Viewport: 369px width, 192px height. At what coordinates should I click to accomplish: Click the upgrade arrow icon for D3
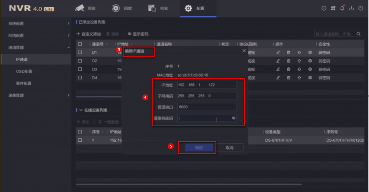tap(299, 69)
